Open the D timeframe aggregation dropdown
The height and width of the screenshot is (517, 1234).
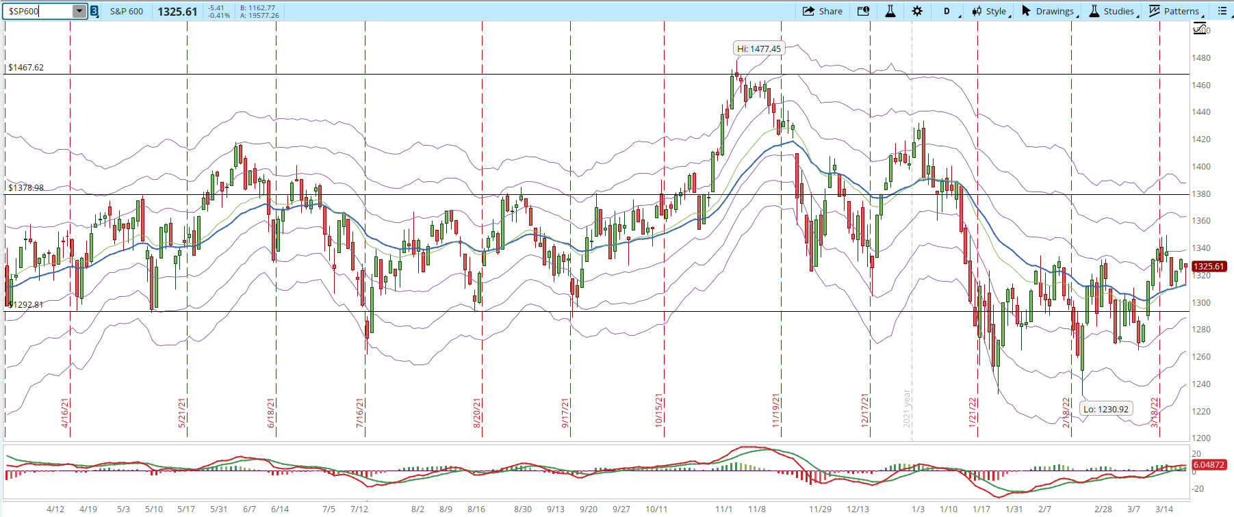pos(948,11)
